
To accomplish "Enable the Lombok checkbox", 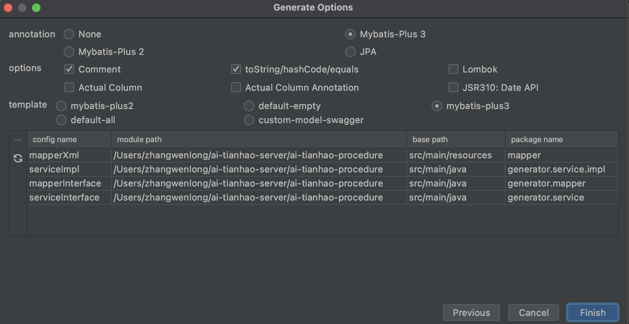I will [x=453, y=69].
